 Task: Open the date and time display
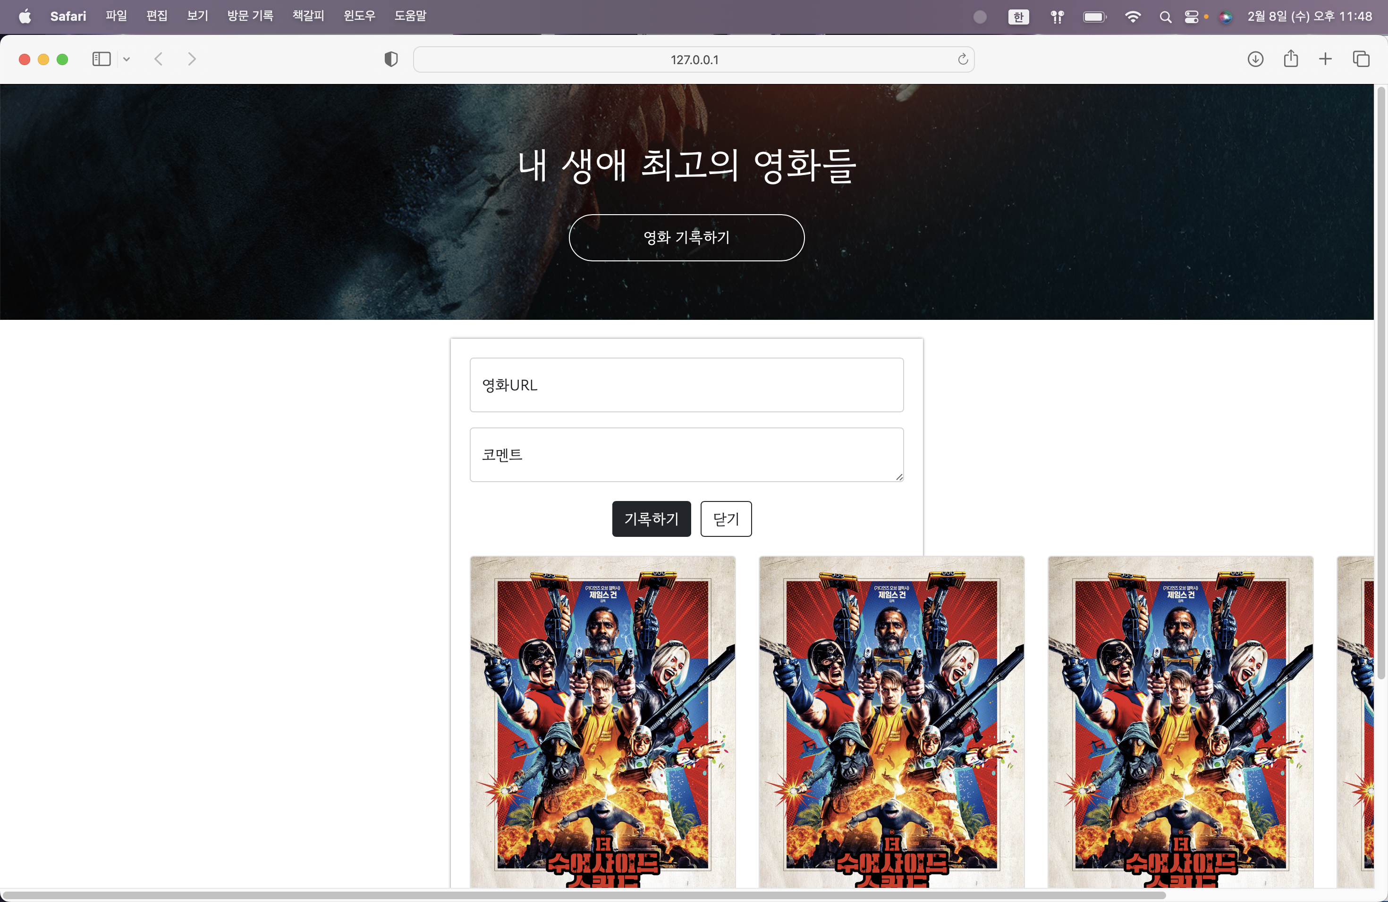[1309, 17]
